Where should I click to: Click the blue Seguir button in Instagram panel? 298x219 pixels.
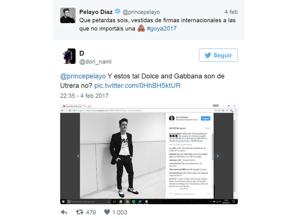pyautogui.click(x=206, y=118)
